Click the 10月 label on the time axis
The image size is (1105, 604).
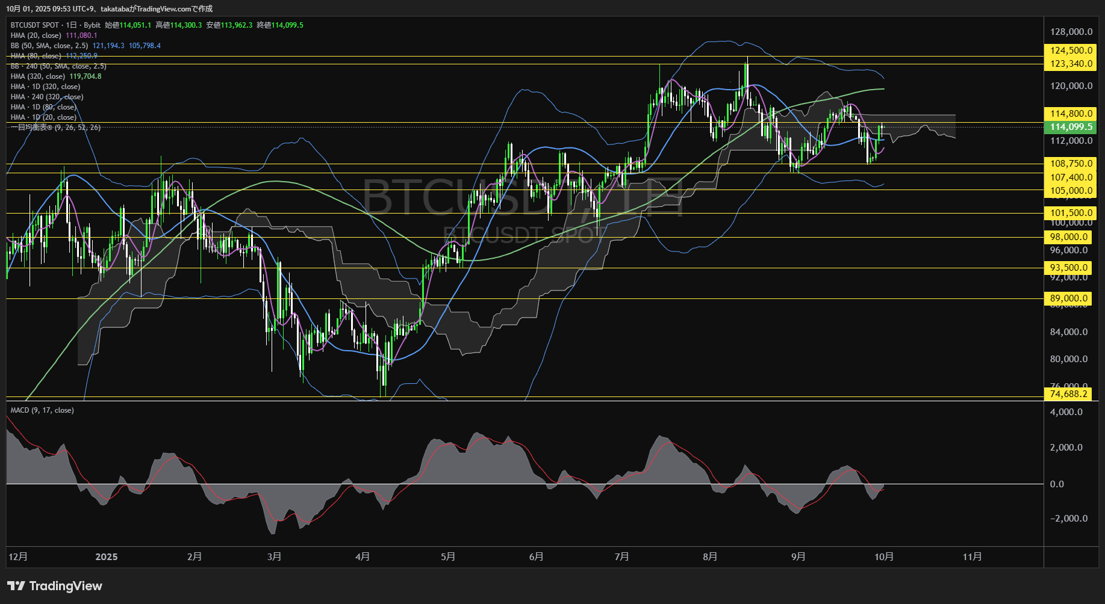click(x=883, y=557)
